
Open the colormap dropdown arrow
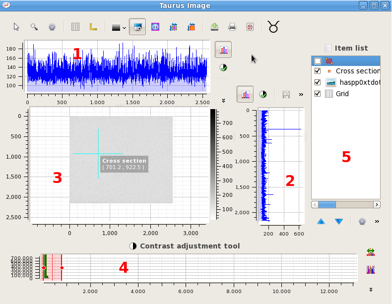click(124, 28)
